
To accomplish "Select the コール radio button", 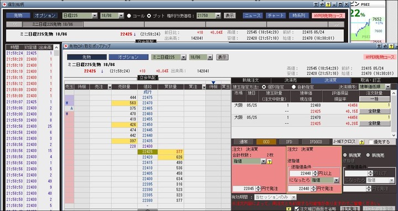I will tap(129, 15).
